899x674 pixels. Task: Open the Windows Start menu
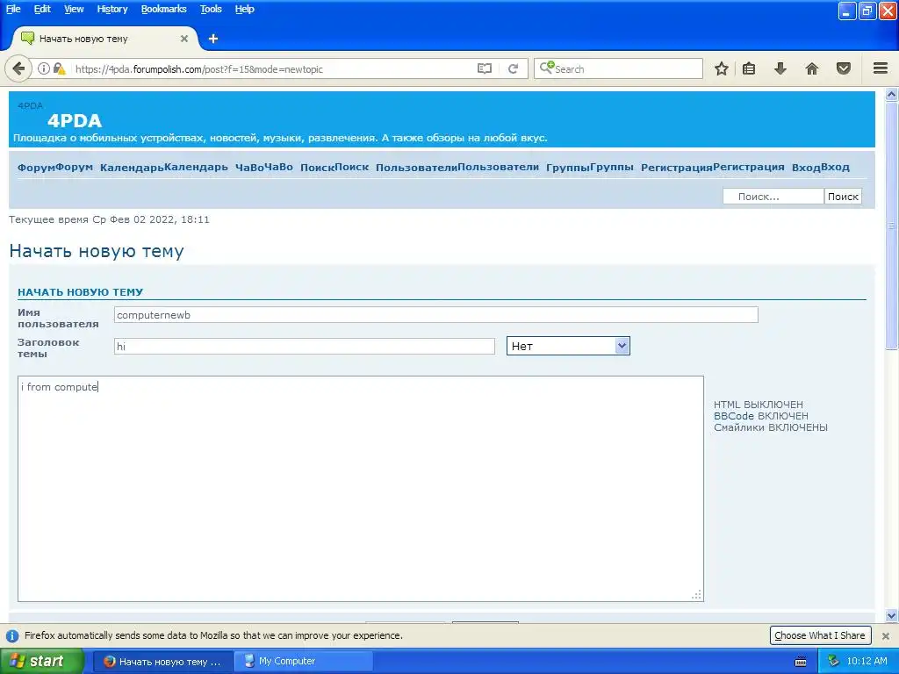(x=41, y=661)
